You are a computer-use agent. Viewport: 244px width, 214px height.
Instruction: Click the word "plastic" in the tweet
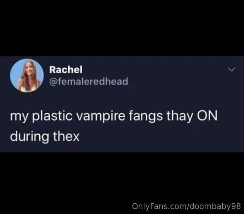pos(52,116)
